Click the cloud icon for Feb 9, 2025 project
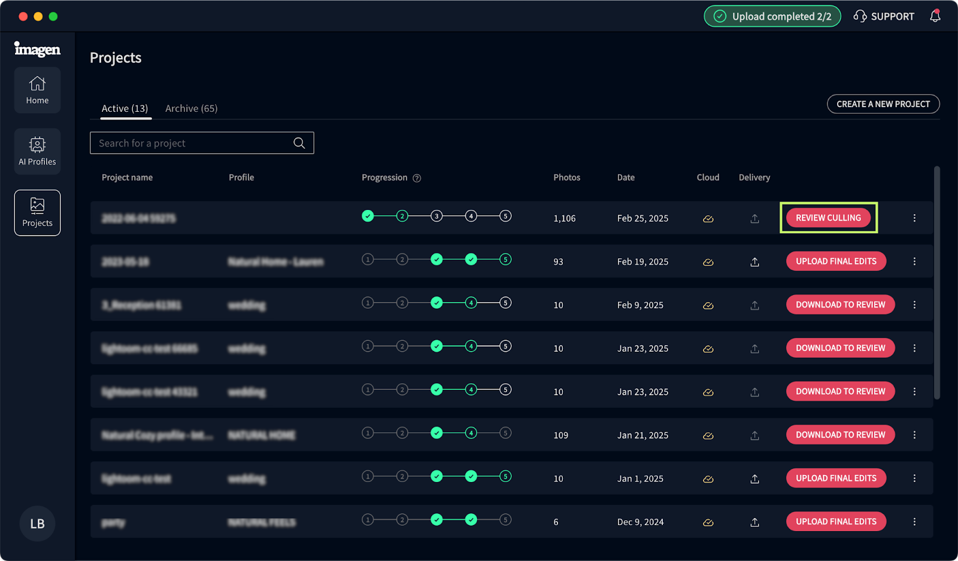This screenshot has height=561, width=958. tap(708, 306)
